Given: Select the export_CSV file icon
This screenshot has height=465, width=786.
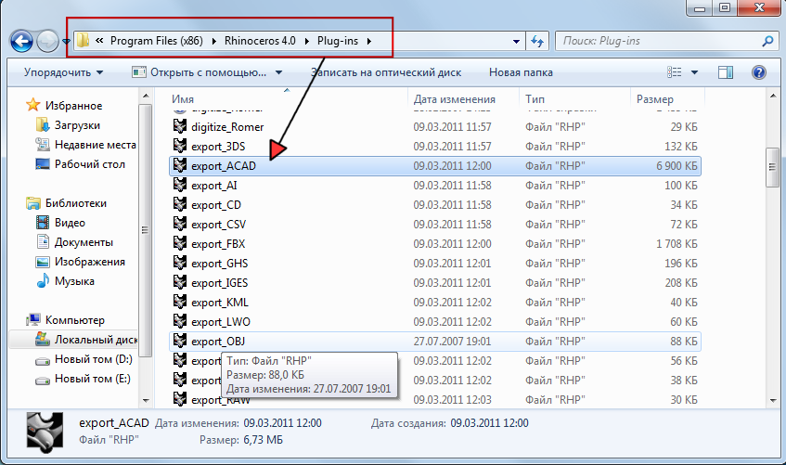Looking at the screenshot, I should pyautogui.click(x=180, y=224).
